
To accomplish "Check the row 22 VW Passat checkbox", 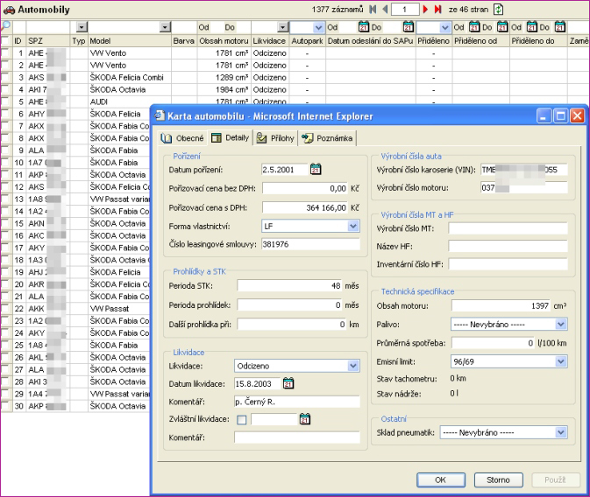I will coord(5,309).
